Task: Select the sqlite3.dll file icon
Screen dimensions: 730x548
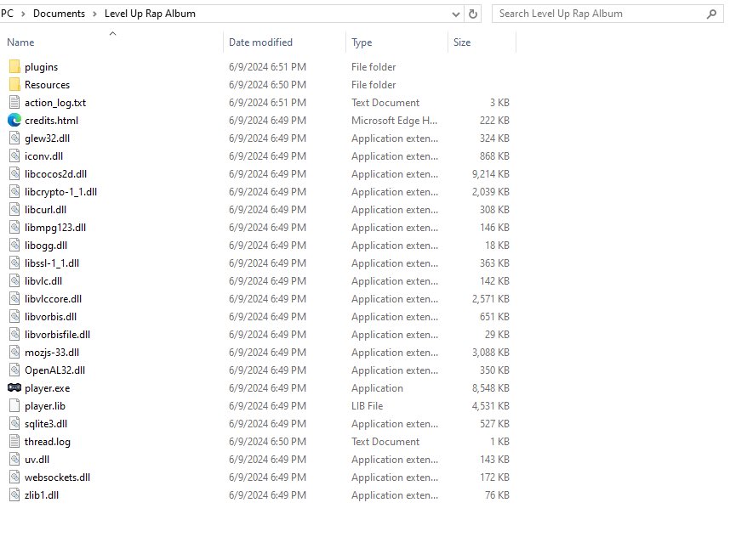Action: (14, 423)
